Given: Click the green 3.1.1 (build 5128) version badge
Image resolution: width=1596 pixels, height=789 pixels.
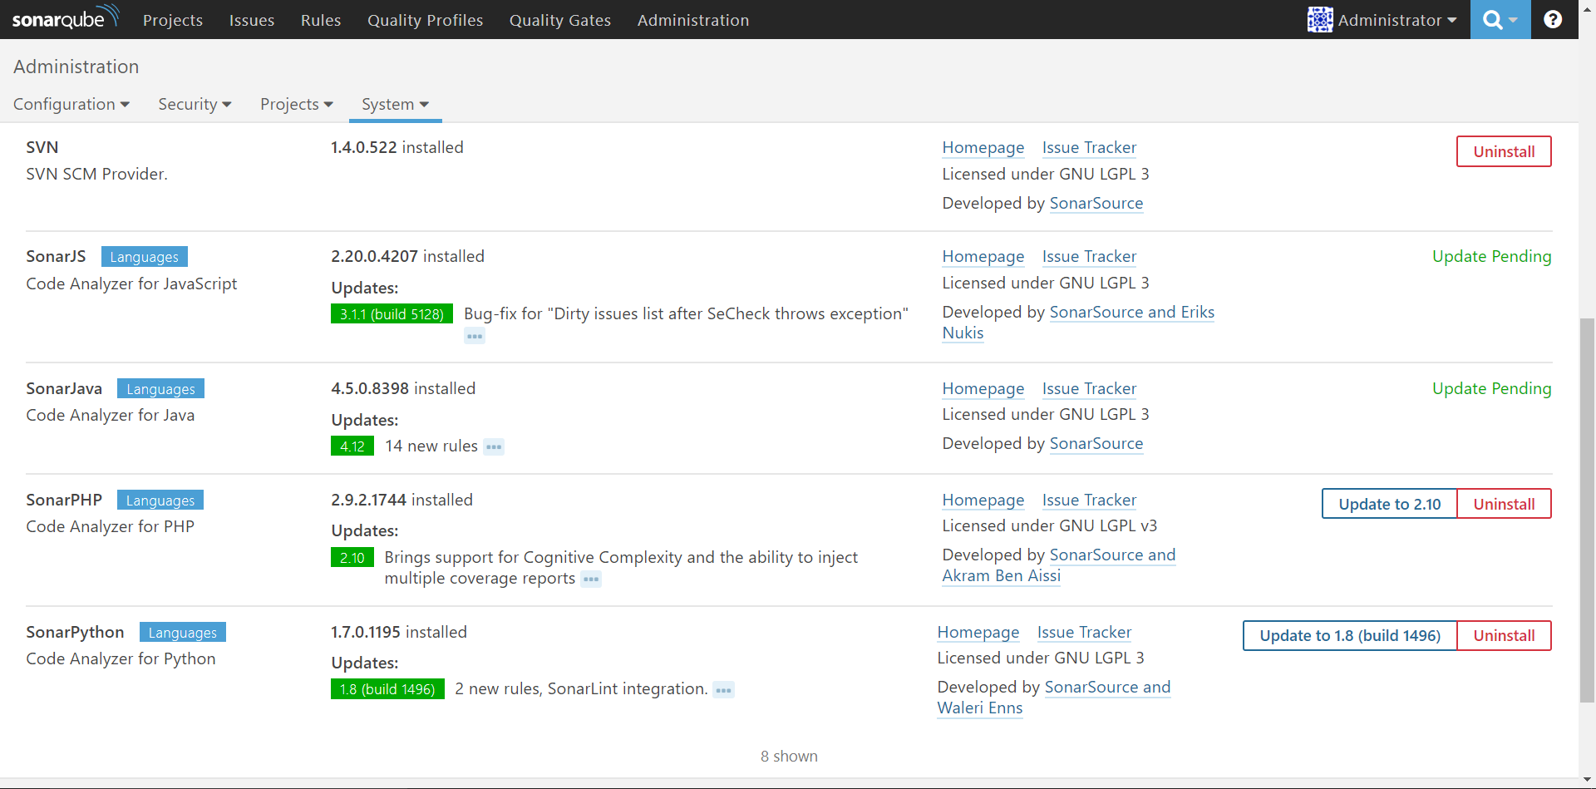Looking at the screenshot, I should pyautogui.click(x=392, y=313).
